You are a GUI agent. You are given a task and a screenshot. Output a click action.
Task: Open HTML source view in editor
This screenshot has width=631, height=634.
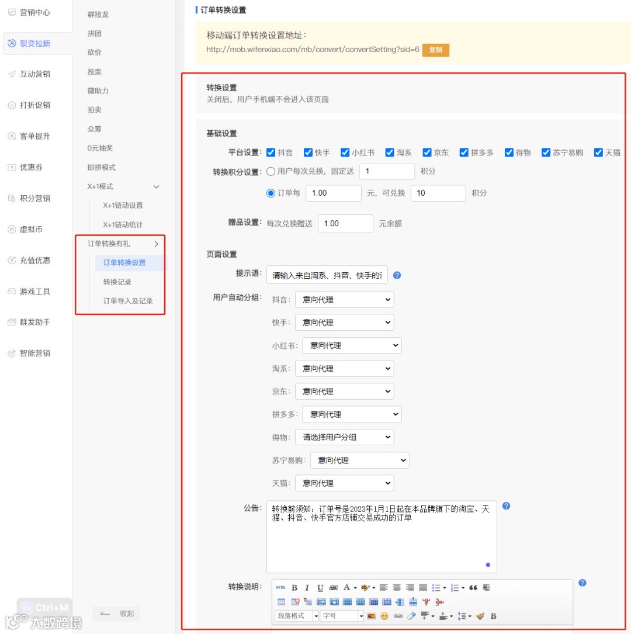[x=280, y=587]
